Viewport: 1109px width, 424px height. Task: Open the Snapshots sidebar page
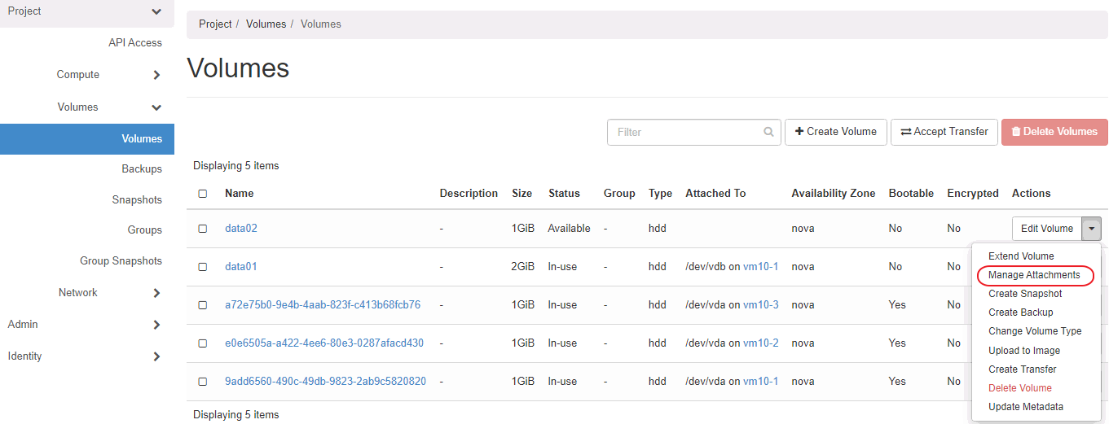pos(137,200)
